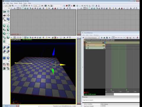Open the top-left viewport options arrow
This screenshot has height=107, width=142.
11,8
